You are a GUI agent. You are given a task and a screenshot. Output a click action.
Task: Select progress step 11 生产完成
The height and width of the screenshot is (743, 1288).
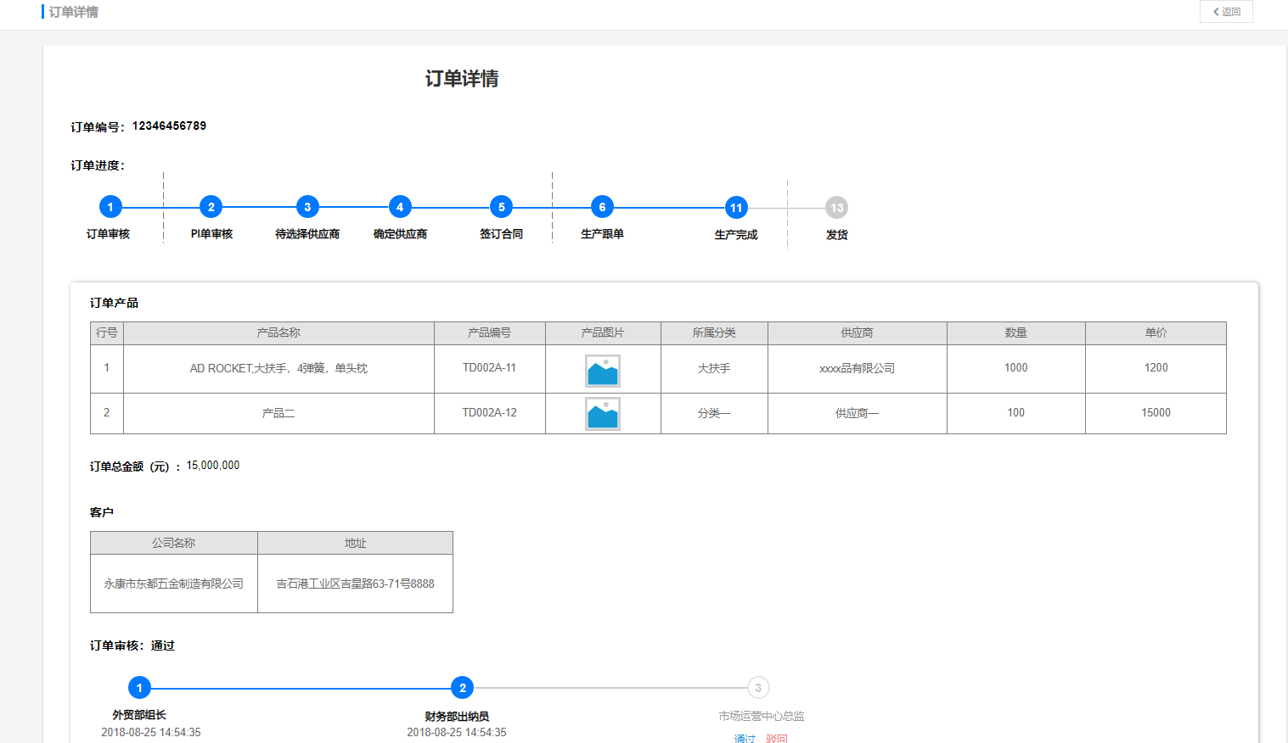coord(736,208)
